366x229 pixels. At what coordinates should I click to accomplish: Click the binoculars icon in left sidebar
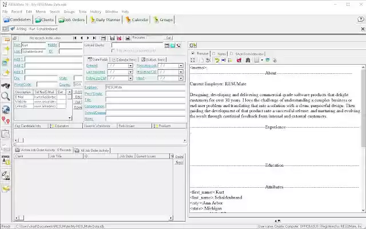(x=6, y=86)
